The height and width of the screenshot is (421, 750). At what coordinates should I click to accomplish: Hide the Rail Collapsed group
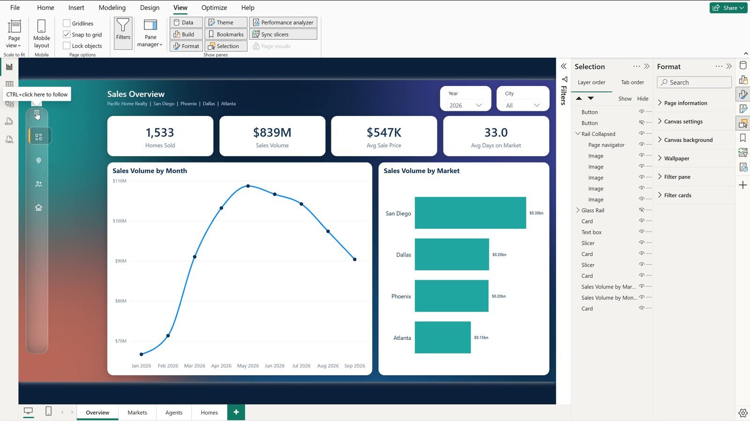point(642,134)
